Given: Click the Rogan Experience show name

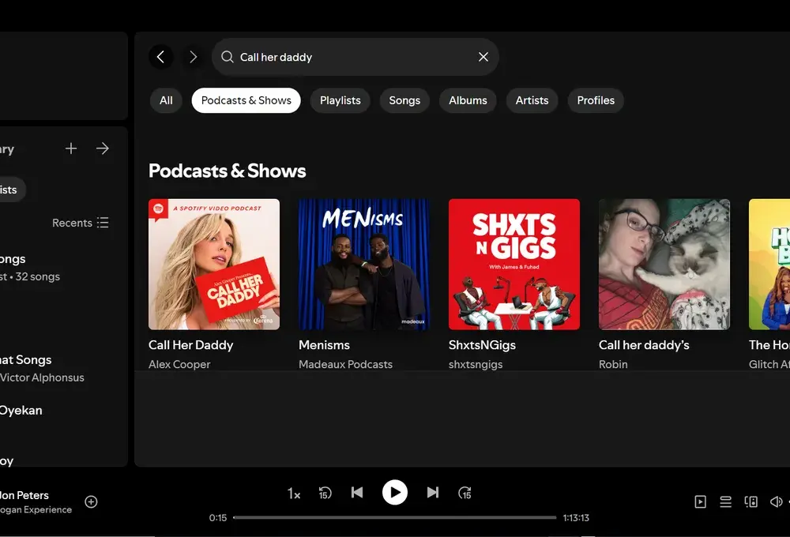Looking at the screenshot, I should tap(36, 510).
